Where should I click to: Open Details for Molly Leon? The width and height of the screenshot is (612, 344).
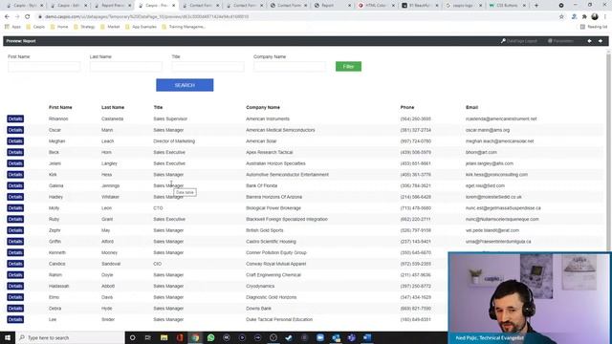(x=15, y=208)
